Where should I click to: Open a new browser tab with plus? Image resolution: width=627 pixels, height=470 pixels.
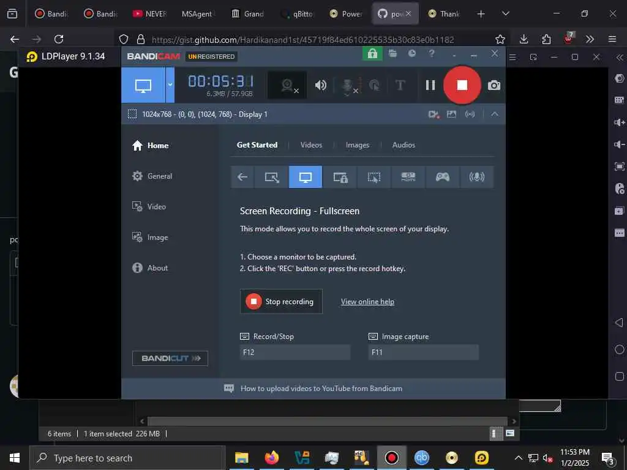click(481, 14)
